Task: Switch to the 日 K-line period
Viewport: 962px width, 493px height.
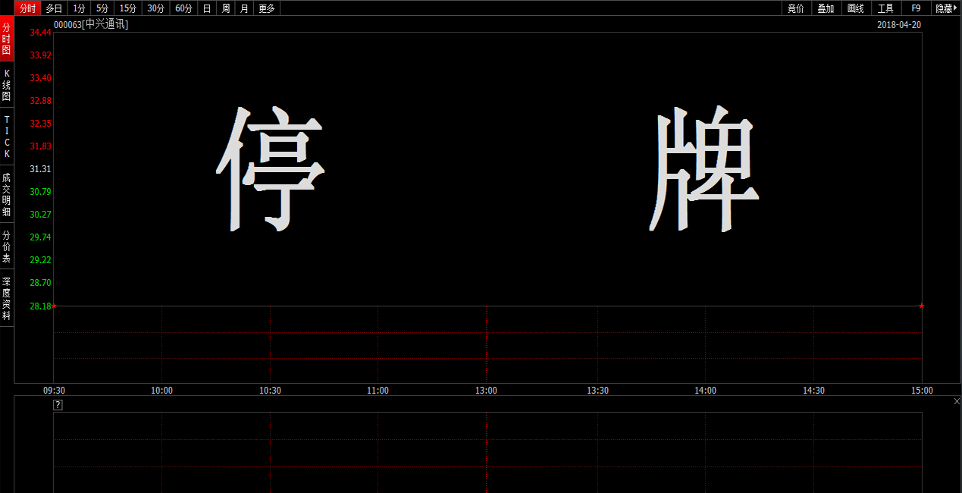Action: pos(207,8)
